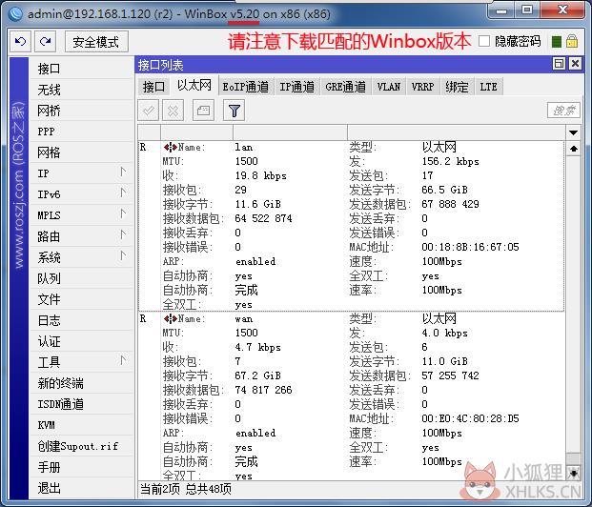Screen dimensions: 592x507
Task: Open 网桥 in sidebar menu
Action: [x=81, y=111]
